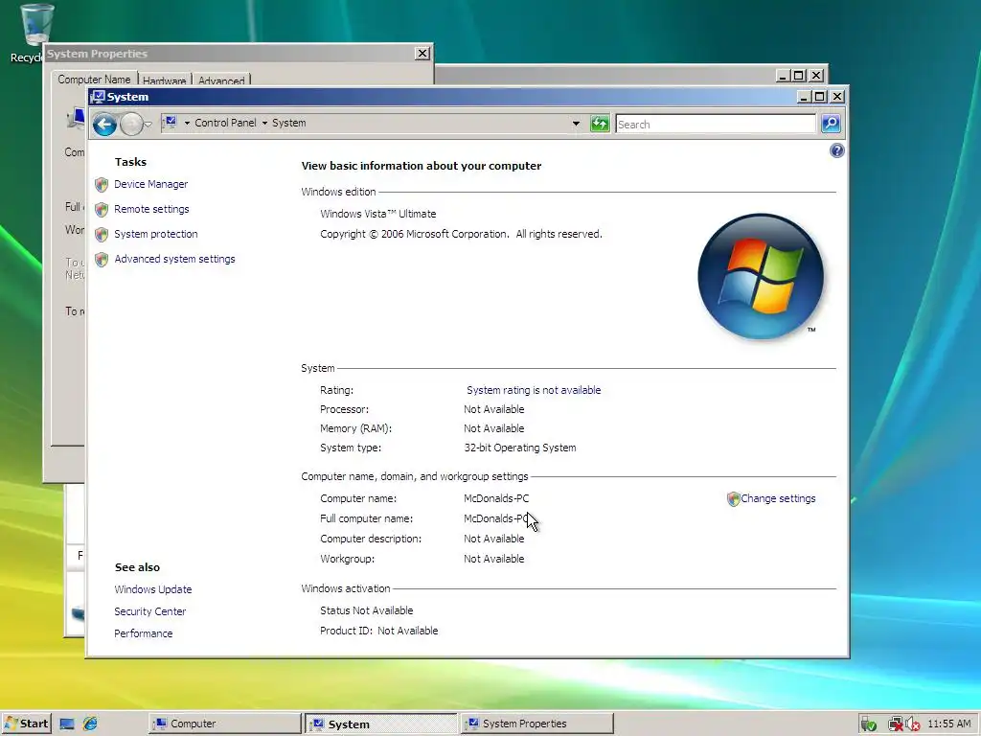Click Change settings link
The height and width of the screenshot is (736, 981).
pyautogui.click(x=778, y=498)
